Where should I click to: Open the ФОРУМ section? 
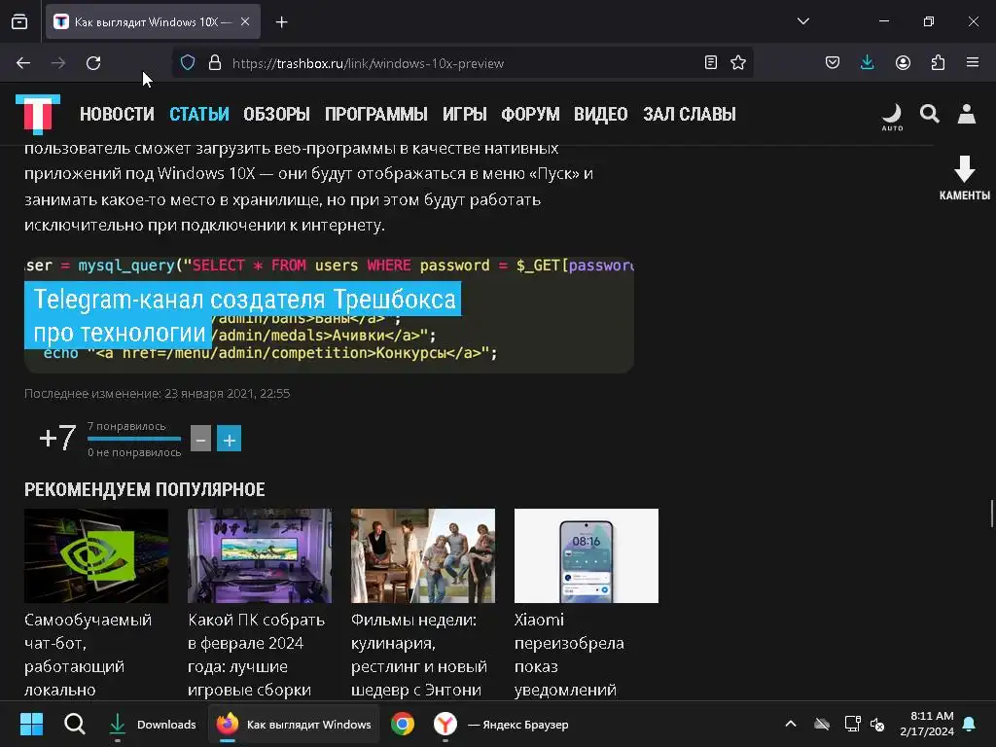tap(530, 115)
